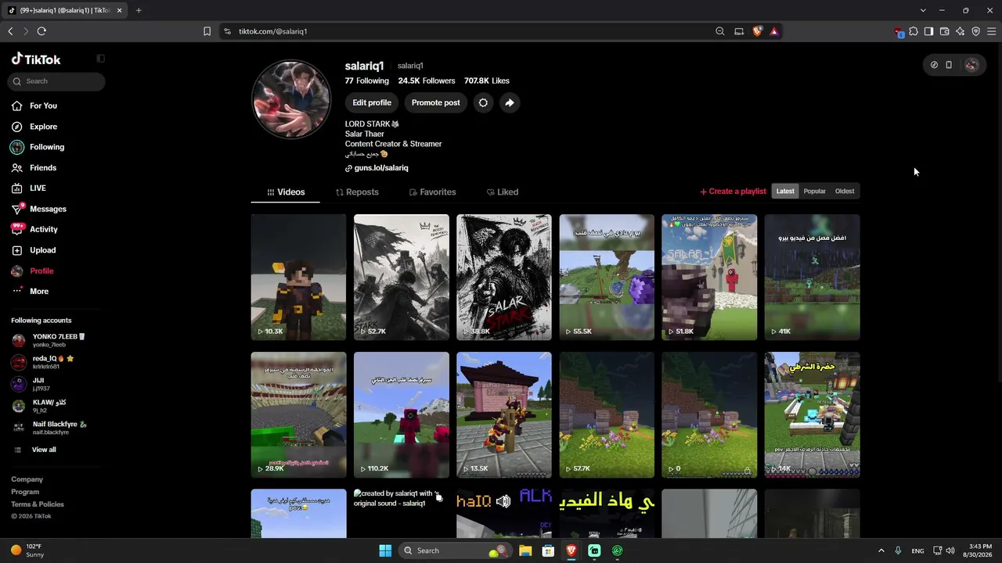Screen dimensions: 1002x563
Task: Open Microsoft Store from taskbar
Action: [548, 550]
